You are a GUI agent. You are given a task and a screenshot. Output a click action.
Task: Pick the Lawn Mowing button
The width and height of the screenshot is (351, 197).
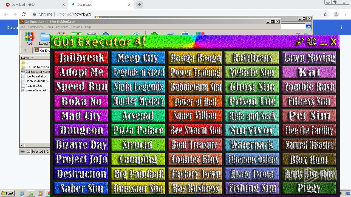pos(309,58)
